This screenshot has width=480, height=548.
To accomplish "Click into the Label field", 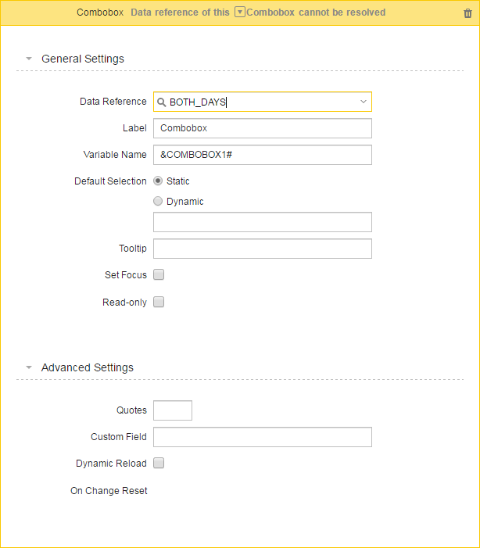I will 263,128.
